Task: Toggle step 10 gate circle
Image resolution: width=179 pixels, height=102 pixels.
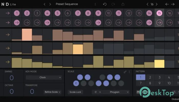Action: coord(108,13)
